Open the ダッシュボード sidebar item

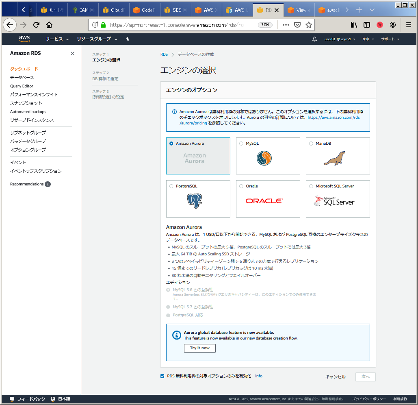24,69
